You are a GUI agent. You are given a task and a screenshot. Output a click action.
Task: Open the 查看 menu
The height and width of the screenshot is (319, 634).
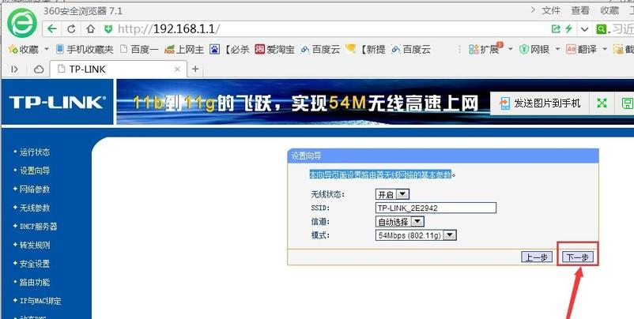[x=580, y=10]
